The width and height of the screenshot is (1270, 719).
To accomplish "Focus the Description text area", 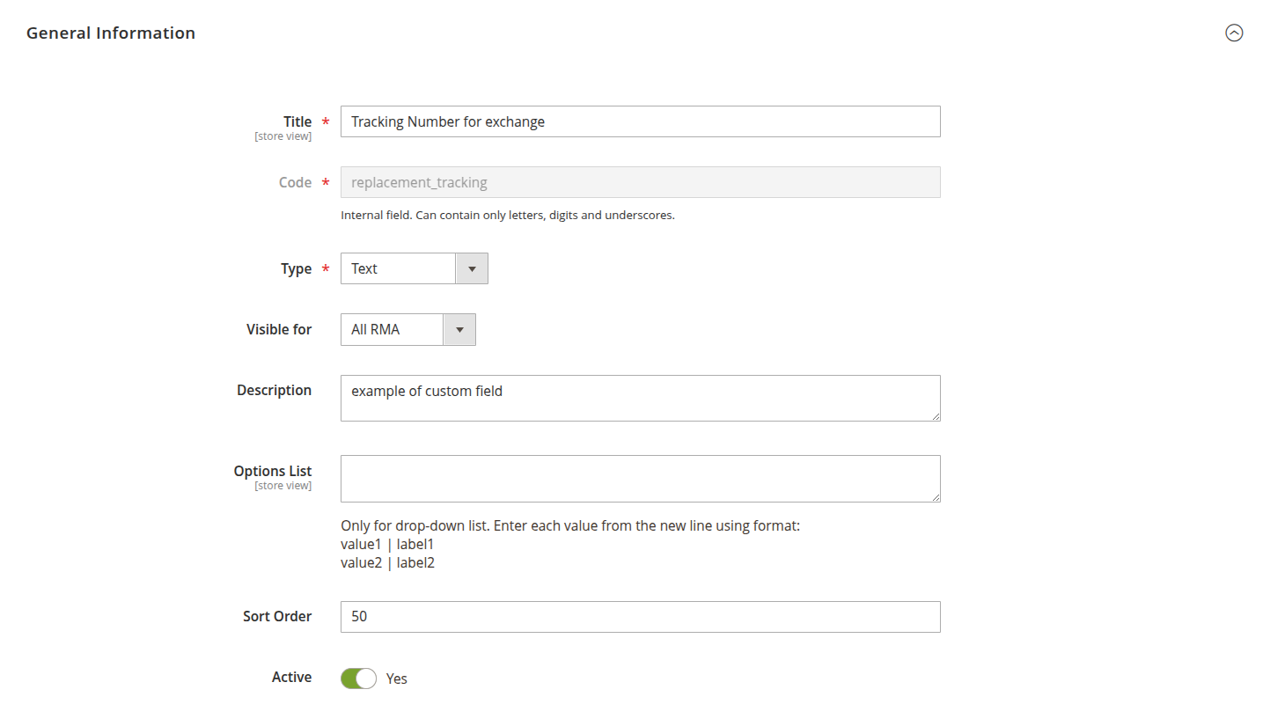I will [640, 398].
